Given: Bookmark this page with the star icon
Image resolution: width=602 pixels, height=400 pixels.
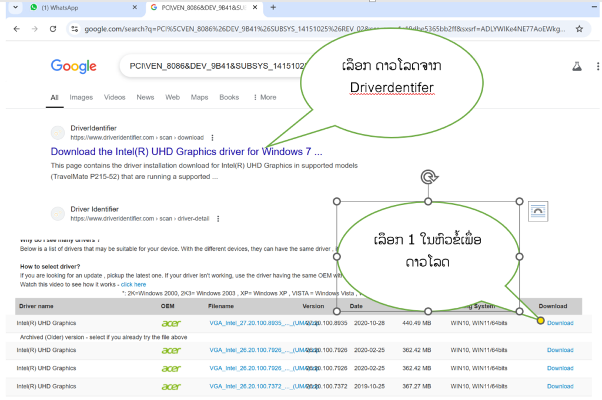Looking at the screenshot, I should pos(579,29).
